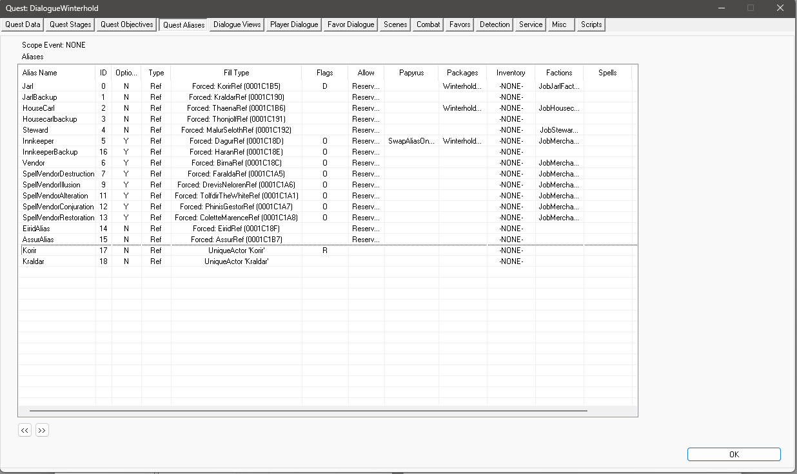
Task: Click the Fill Type column header
Action: point(237,73)
